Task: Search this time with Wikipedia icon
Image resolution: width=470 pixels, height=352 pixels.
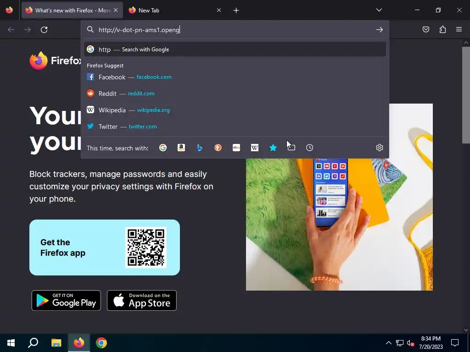Action: [254, 148]
